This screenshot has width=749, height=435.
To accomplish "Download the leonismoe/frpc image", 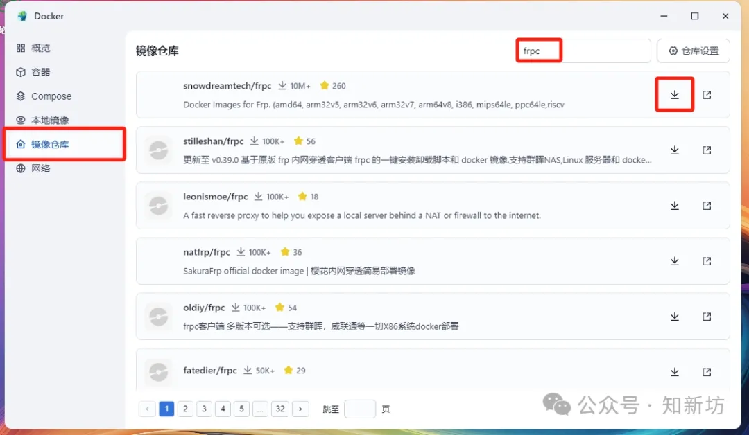I will [675, 206].
